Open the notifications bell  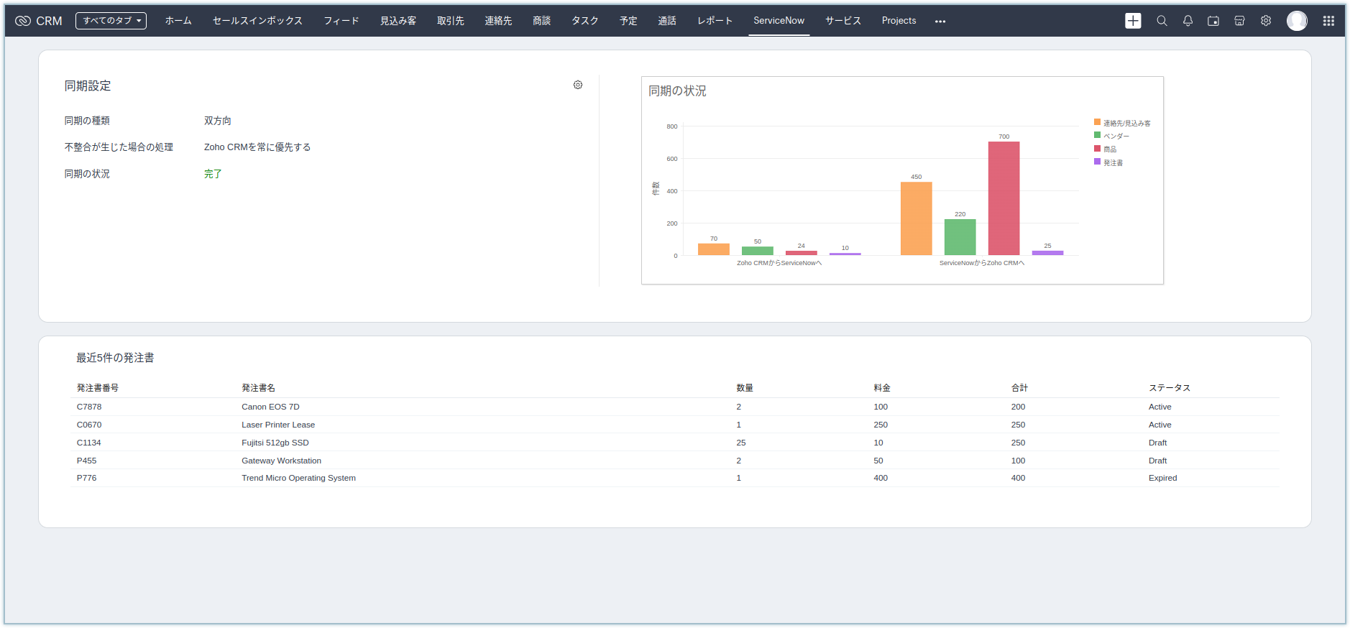(1188, 21)
